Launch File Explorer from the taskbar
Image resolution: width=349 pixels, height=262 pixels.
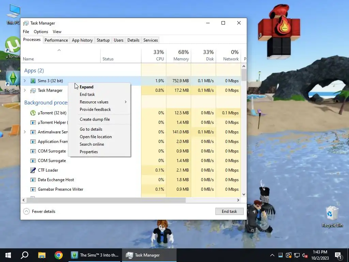point(42,255)
